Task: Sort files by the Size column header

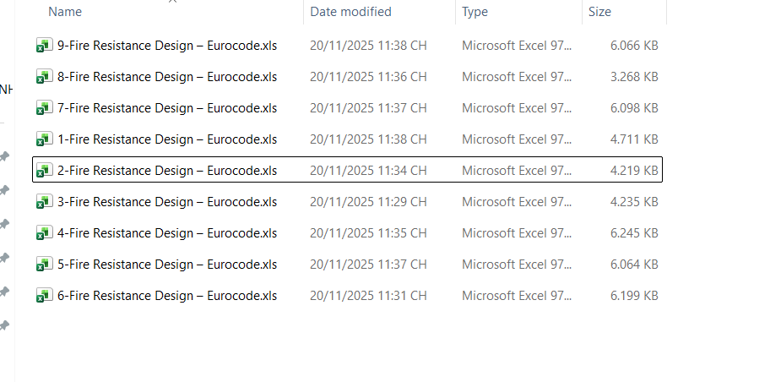Action: point(599,12)
